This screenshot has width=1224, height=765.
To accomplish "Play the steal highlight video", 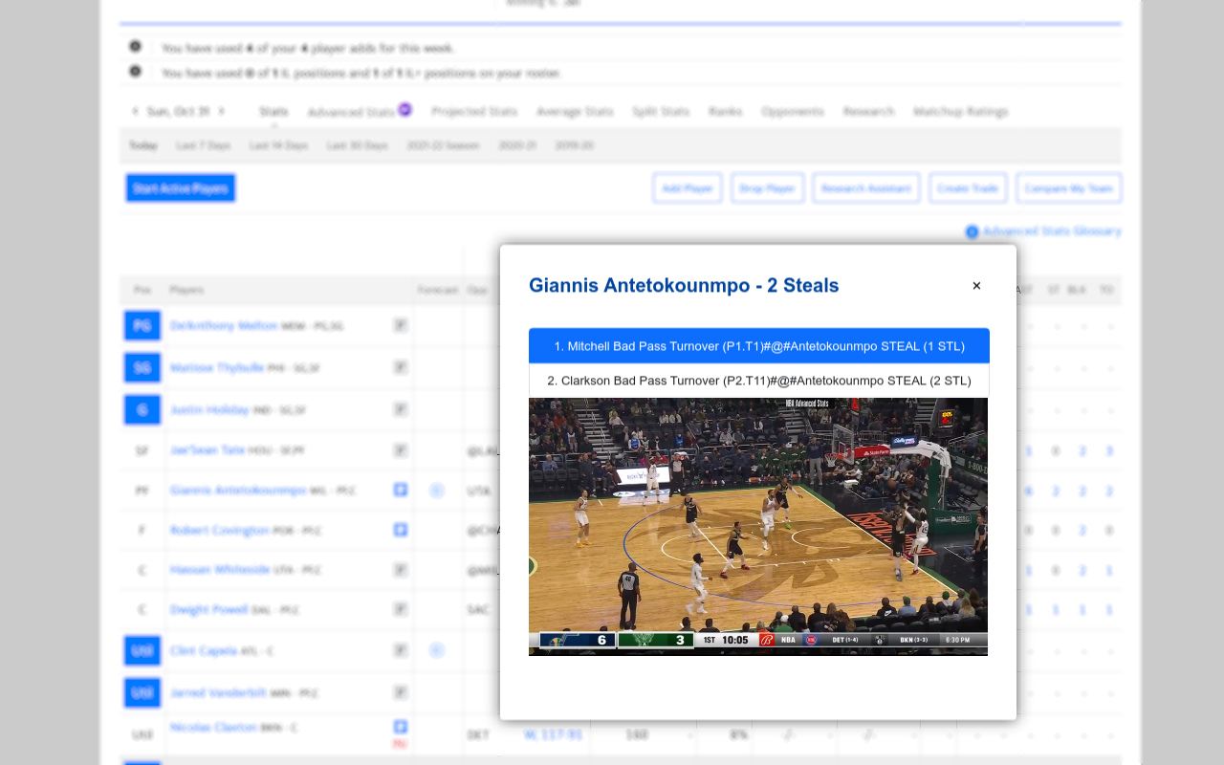I will [x=758, y=527].
